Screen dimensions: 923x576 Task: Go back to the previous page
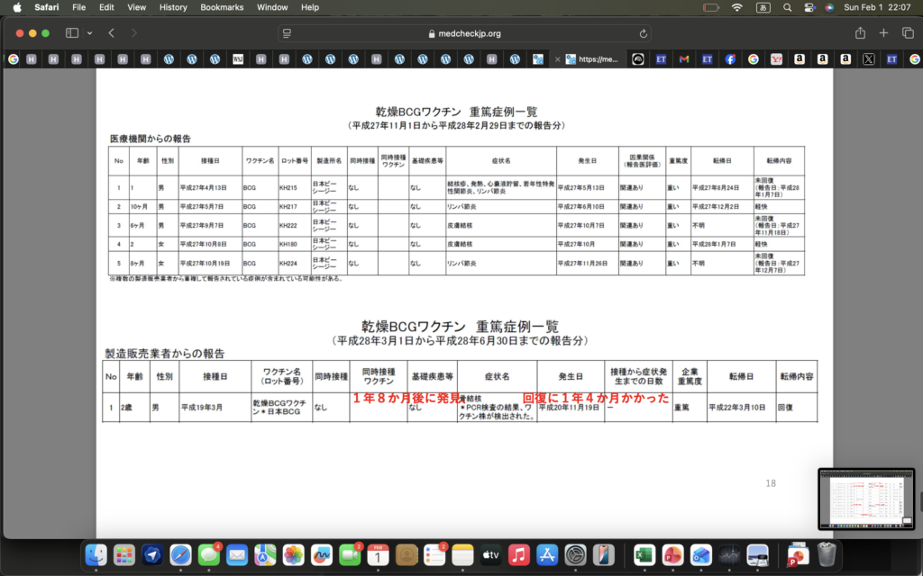[x=112, y=33]
